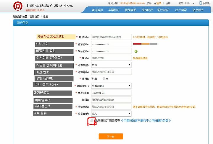The image size is (213, 144).
Task: Open the 证件类型 dropdown showing 护照
Action: 111,65
